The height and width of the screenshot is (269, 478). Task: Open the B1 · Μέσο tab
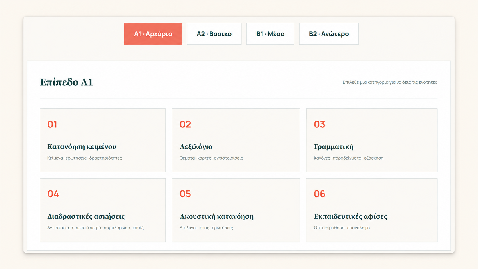click(270, 34)
